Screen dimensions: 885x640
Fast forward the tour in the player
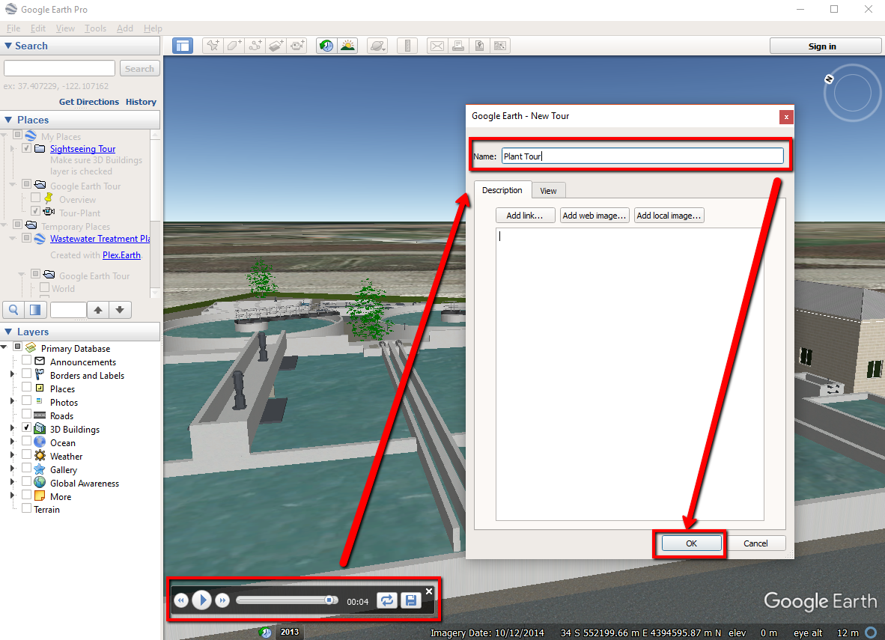[222, 600]
